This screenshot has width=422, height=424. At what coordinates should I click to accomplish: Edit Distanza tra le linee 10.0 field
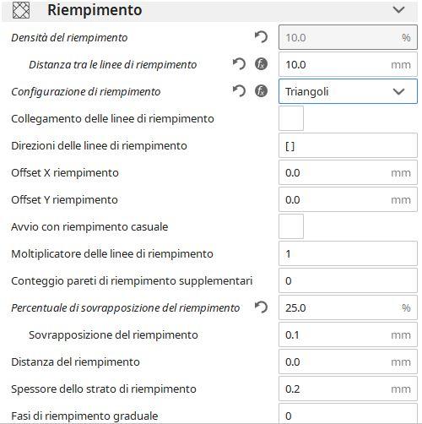(x=348, y=64)
